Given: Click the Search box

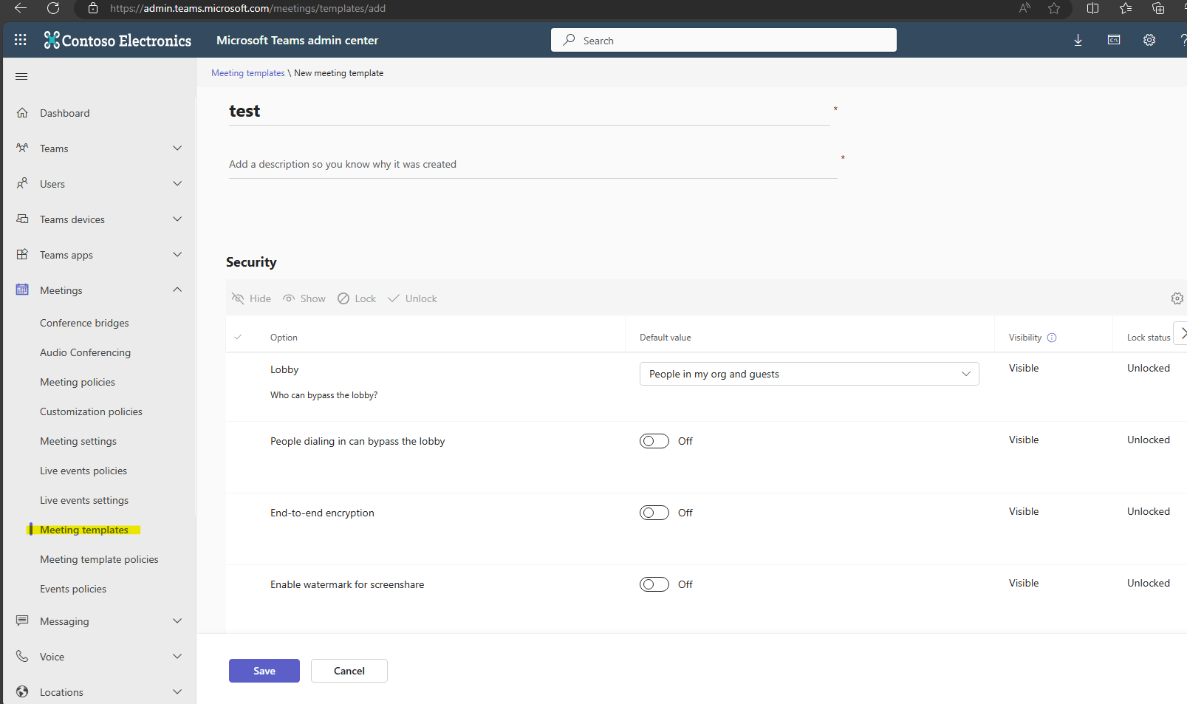Looking at the screenshot, I should (x=723, y=41).
